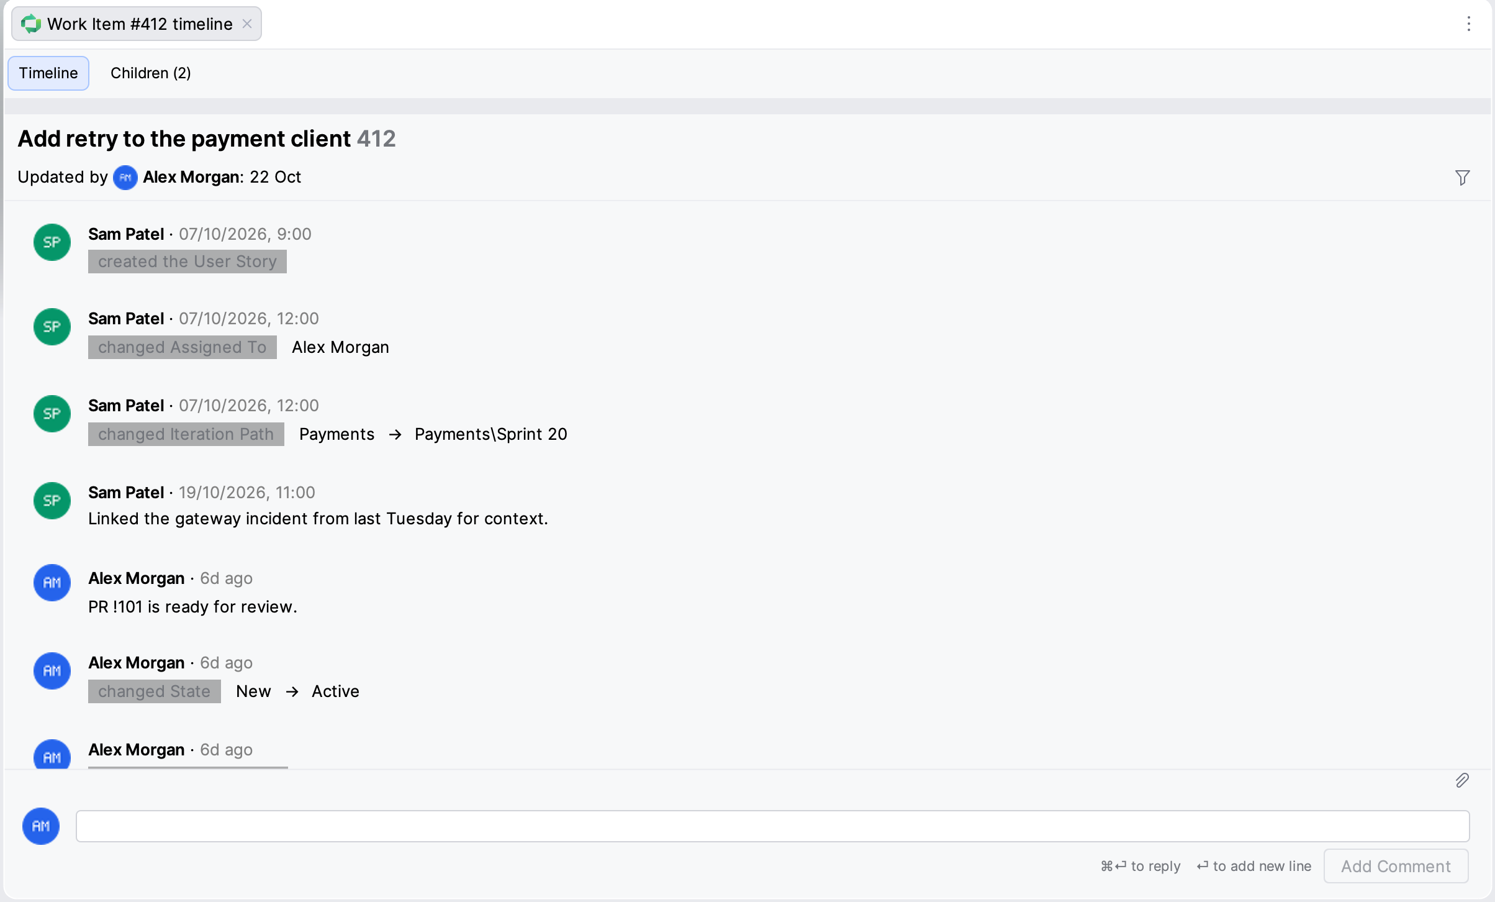
Task: Click the 'created the User Story' label
Action: tap(187, 262)
